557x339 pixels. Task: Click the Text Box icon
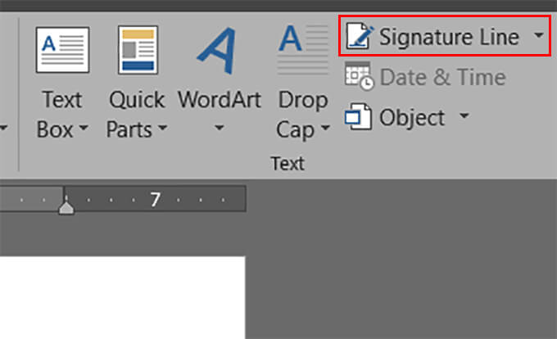pos(62,49)
